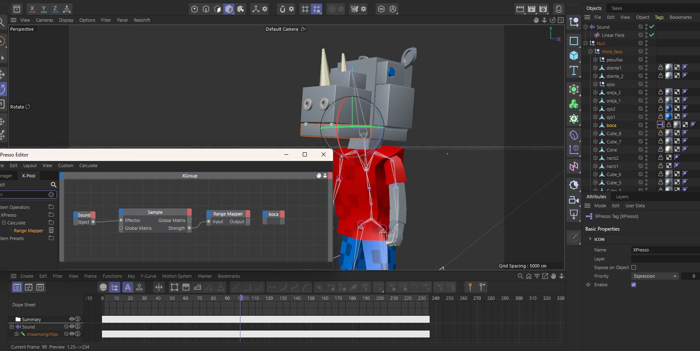This screenshot has width=700, height=351.
Task: Click the Name field containing XPresso
Action: (x=665, y=250)
